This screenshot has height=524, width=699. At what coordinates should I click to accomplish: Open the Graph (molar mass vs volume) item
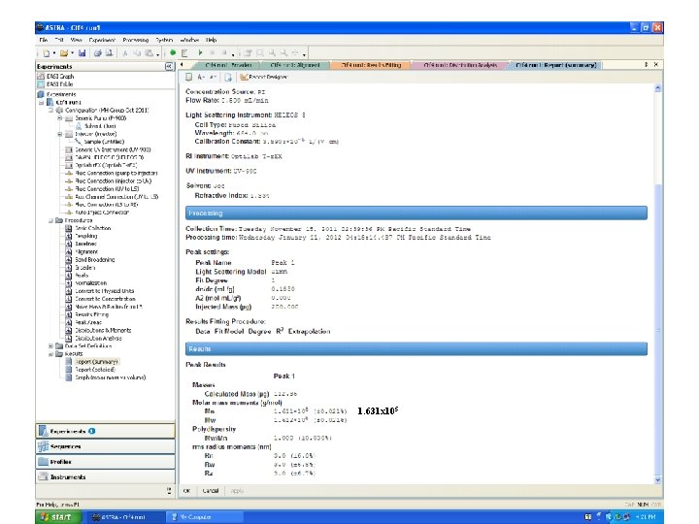pos(106,377)
